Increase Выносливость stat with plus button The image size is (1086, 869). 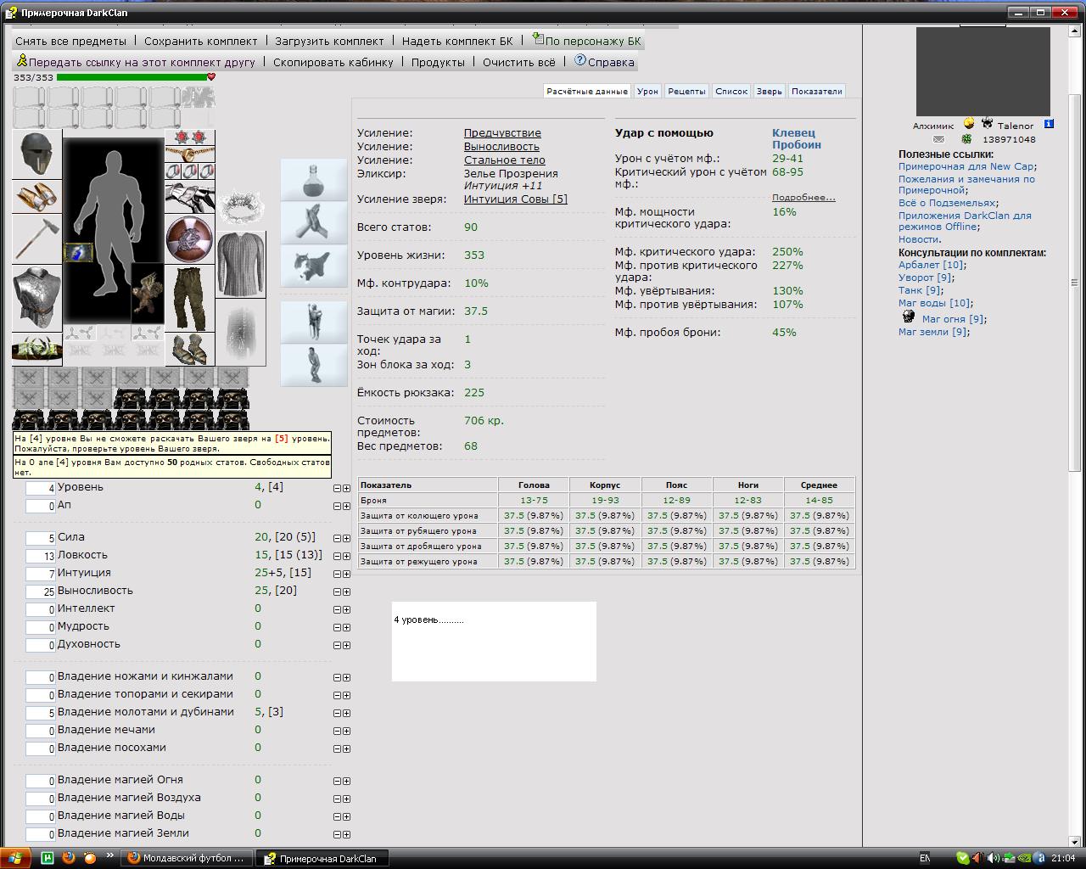pyautogui.click(x=346, y=591)
